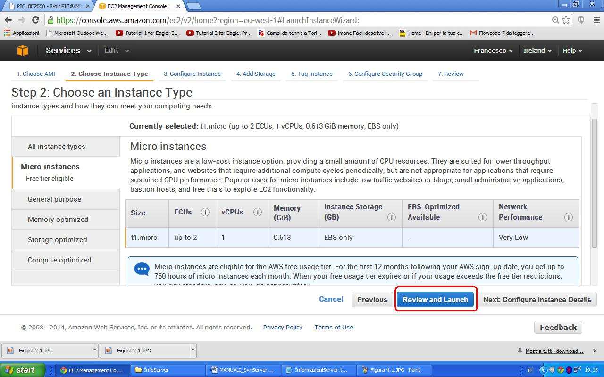Open the Campi da tennis bookmark
The image size is (604, 377).
coord(289,33)
